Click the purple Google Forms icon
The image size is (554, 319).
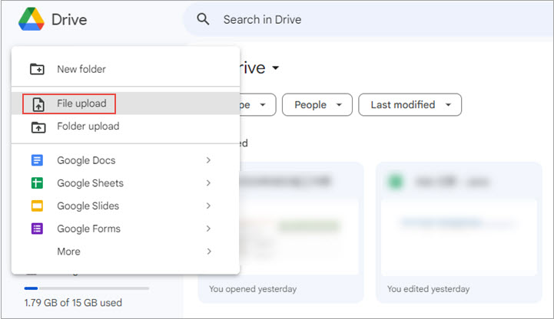[x=37, y=229]
